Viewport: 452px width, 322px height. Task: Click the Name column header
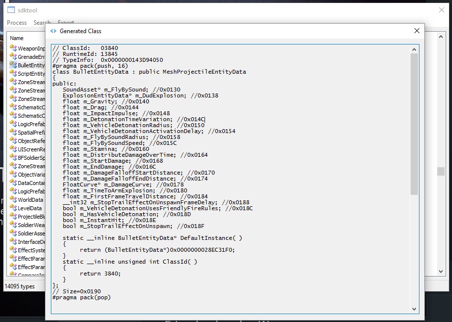click(17, 38)
